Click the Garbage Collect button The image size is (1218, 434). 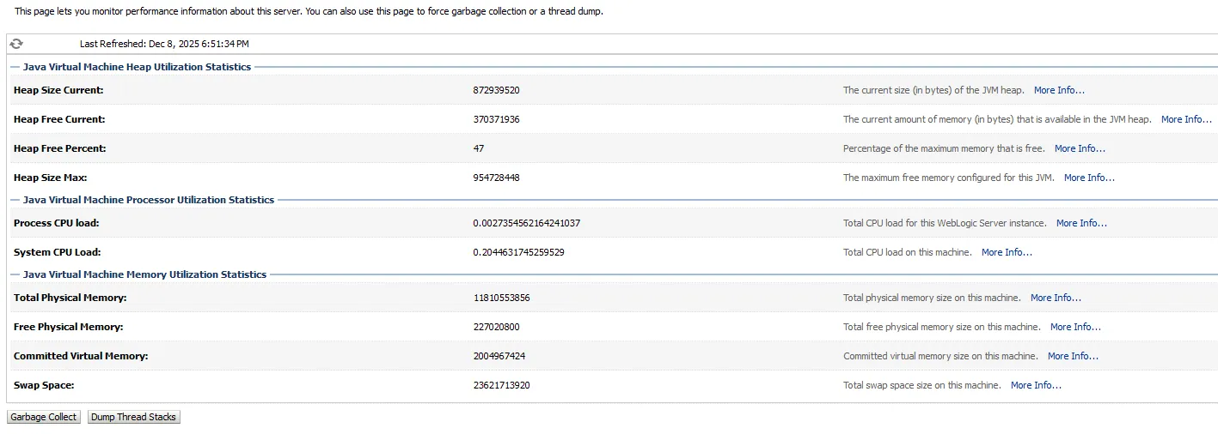[x=44, y=417]
